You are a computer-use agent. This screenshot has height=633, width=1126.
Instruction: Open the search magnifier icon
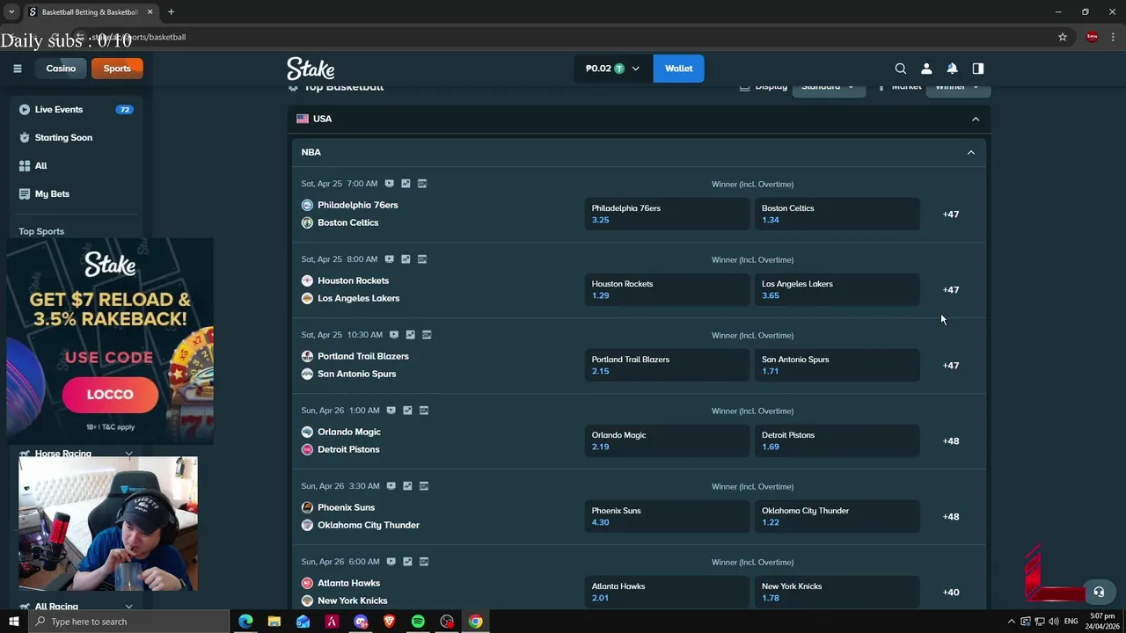click(x=900, y=69)
